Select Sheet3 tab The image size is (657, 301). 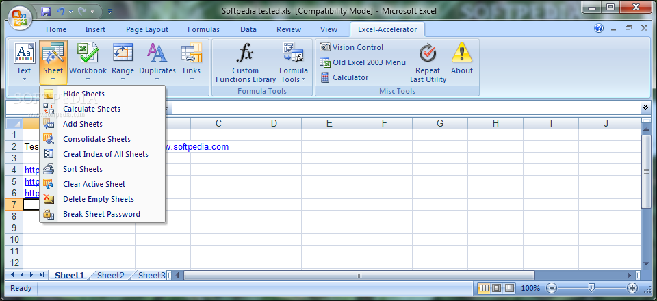click(152, 275)
